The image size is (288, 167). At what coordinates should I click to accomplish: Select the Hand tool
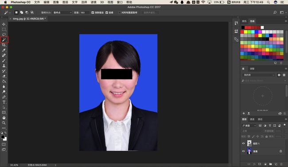(4, 118)
